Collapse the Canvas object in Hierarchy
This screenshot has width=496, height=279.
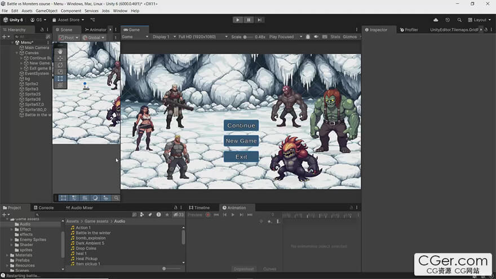pyautogui.click(x=17, y=53)
